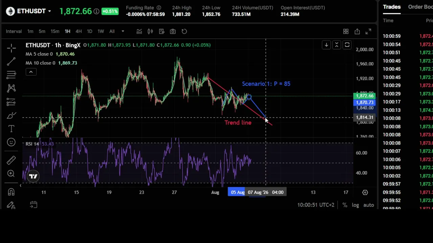Open the horizontal lines and Fib tool group
This screenshot has width=433, height=243.
pos(11,74)
